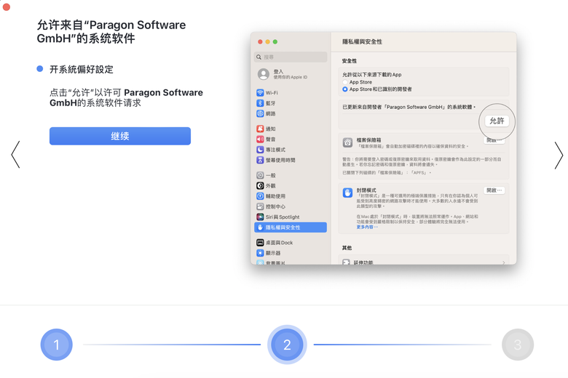The height and width of the screenshot is (378, 568).
Task: Click the circled 允許 button in the illustration
Action: 497,121
